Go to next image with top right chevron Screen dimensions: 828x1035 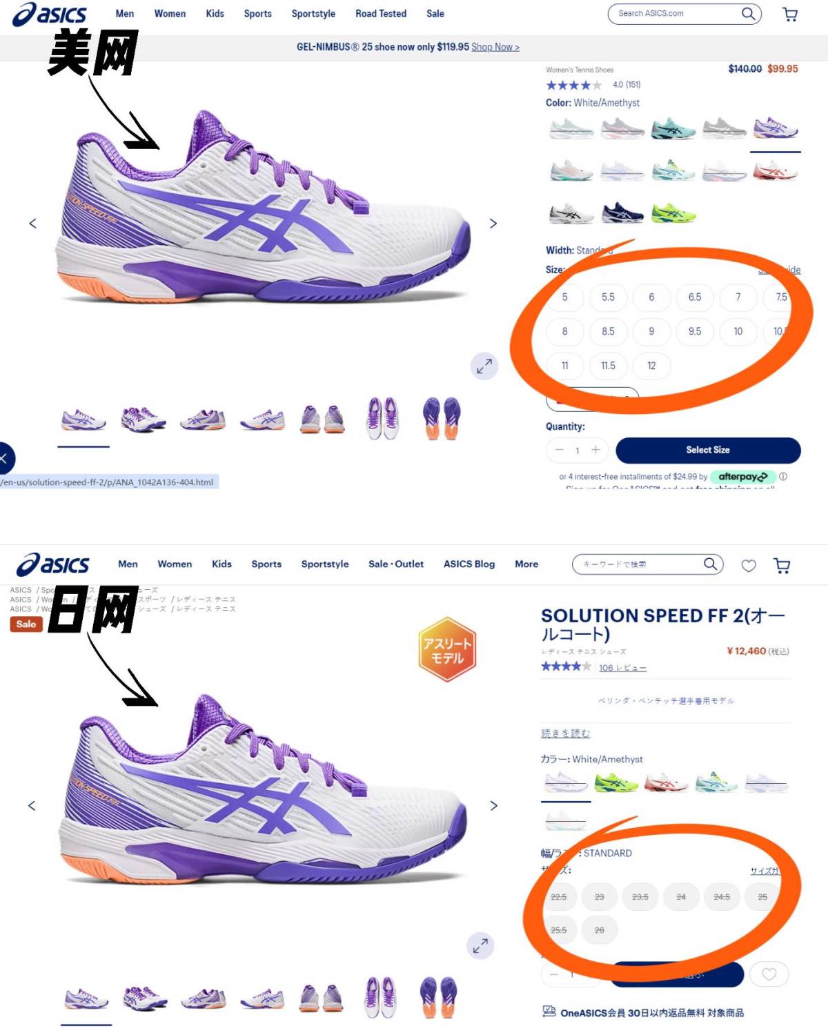tap(493, 224)
